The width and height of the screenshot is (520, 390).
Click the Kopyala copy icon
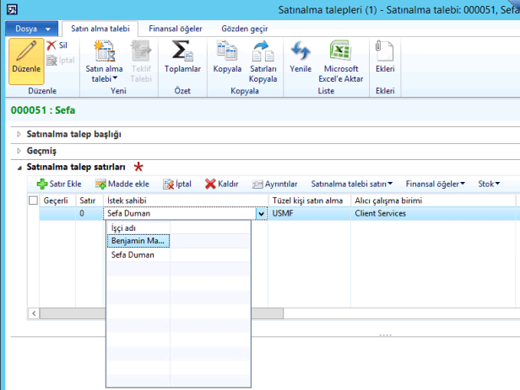227,51
